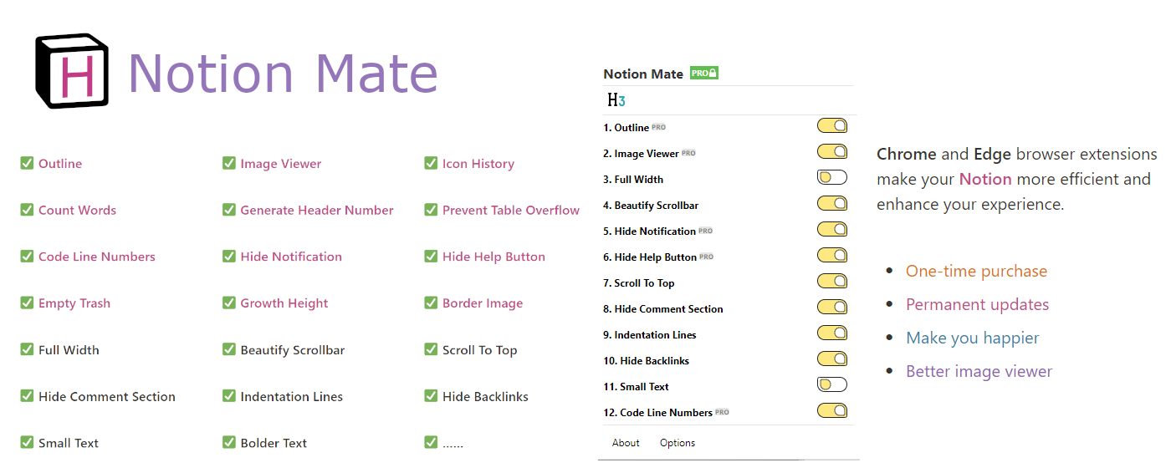Toggle the 9. Indentation Lines switch
The image size is (1171, 468).
(832, 333)
